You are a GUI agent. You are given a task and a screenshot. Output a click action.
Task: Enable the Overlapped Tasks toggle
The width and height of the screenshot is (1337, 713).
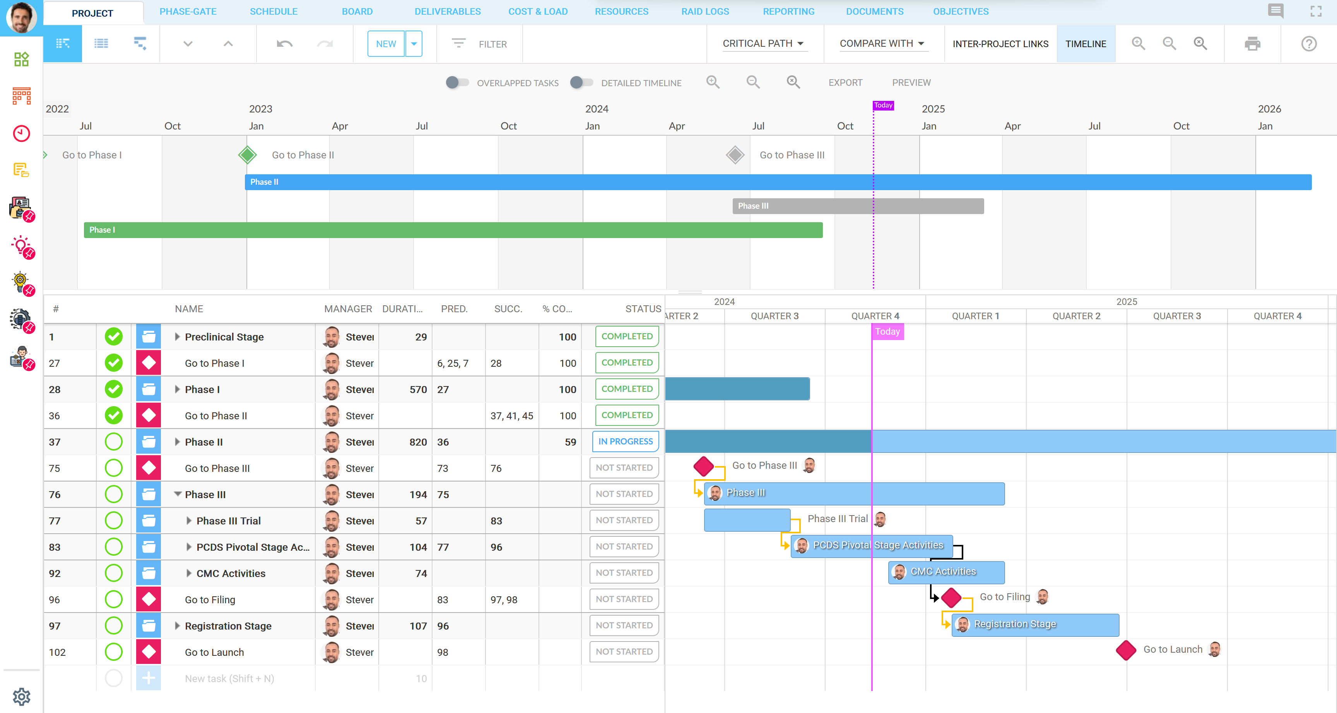tap(457, 82)
